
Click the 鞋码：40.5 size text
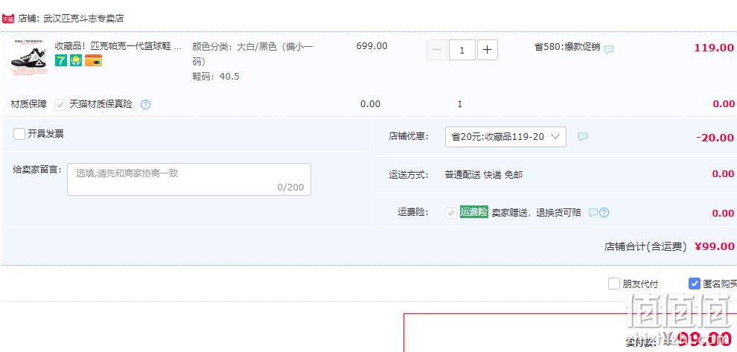pyautogui.click(x=216, y=77)
